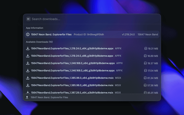The height and width of the screenshot is (115, 184).
Task: Click the disk icon beside 57.36 MB
Action: coord(146,85)
